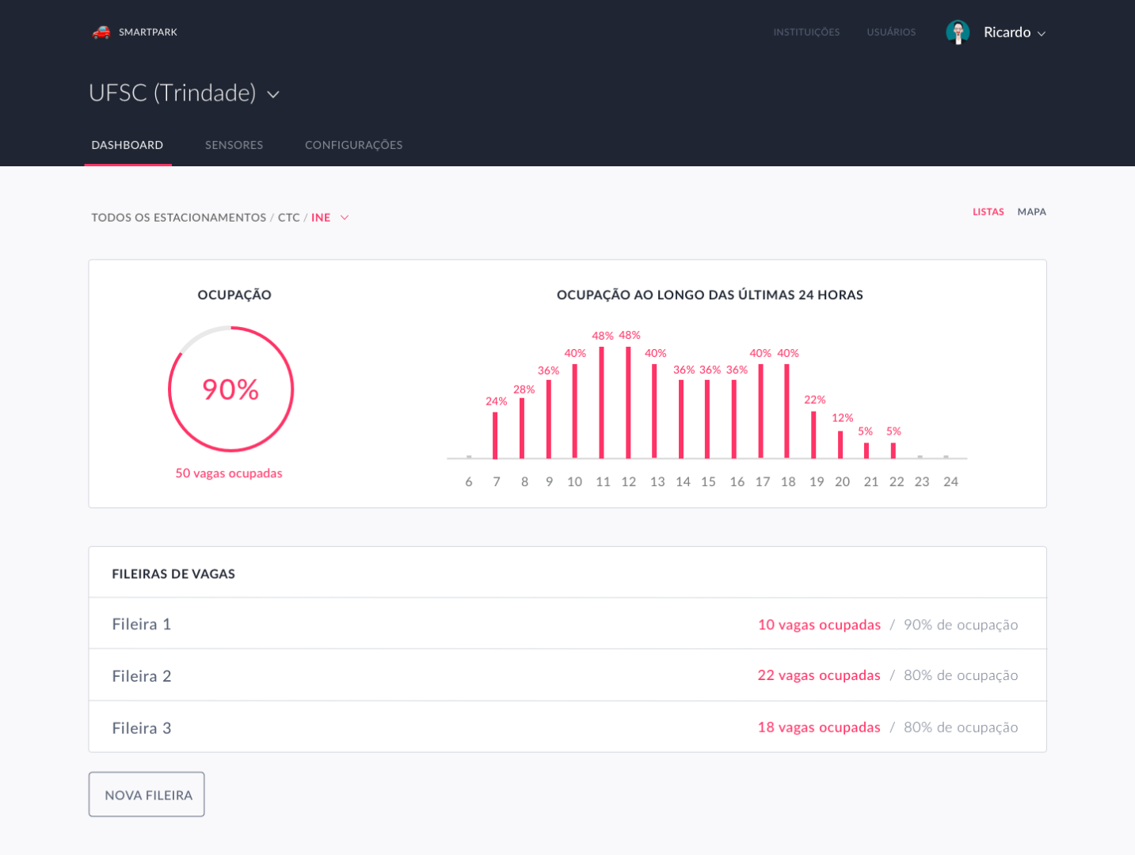Open the Fileira 1 row

pyautogui.click(x=142, y=624)
